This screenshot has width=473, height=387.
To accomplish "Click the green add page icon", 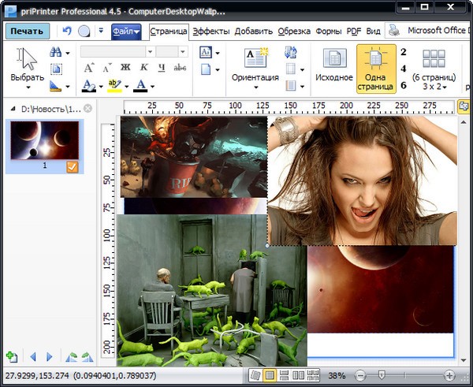I will (x=11, y=357).
